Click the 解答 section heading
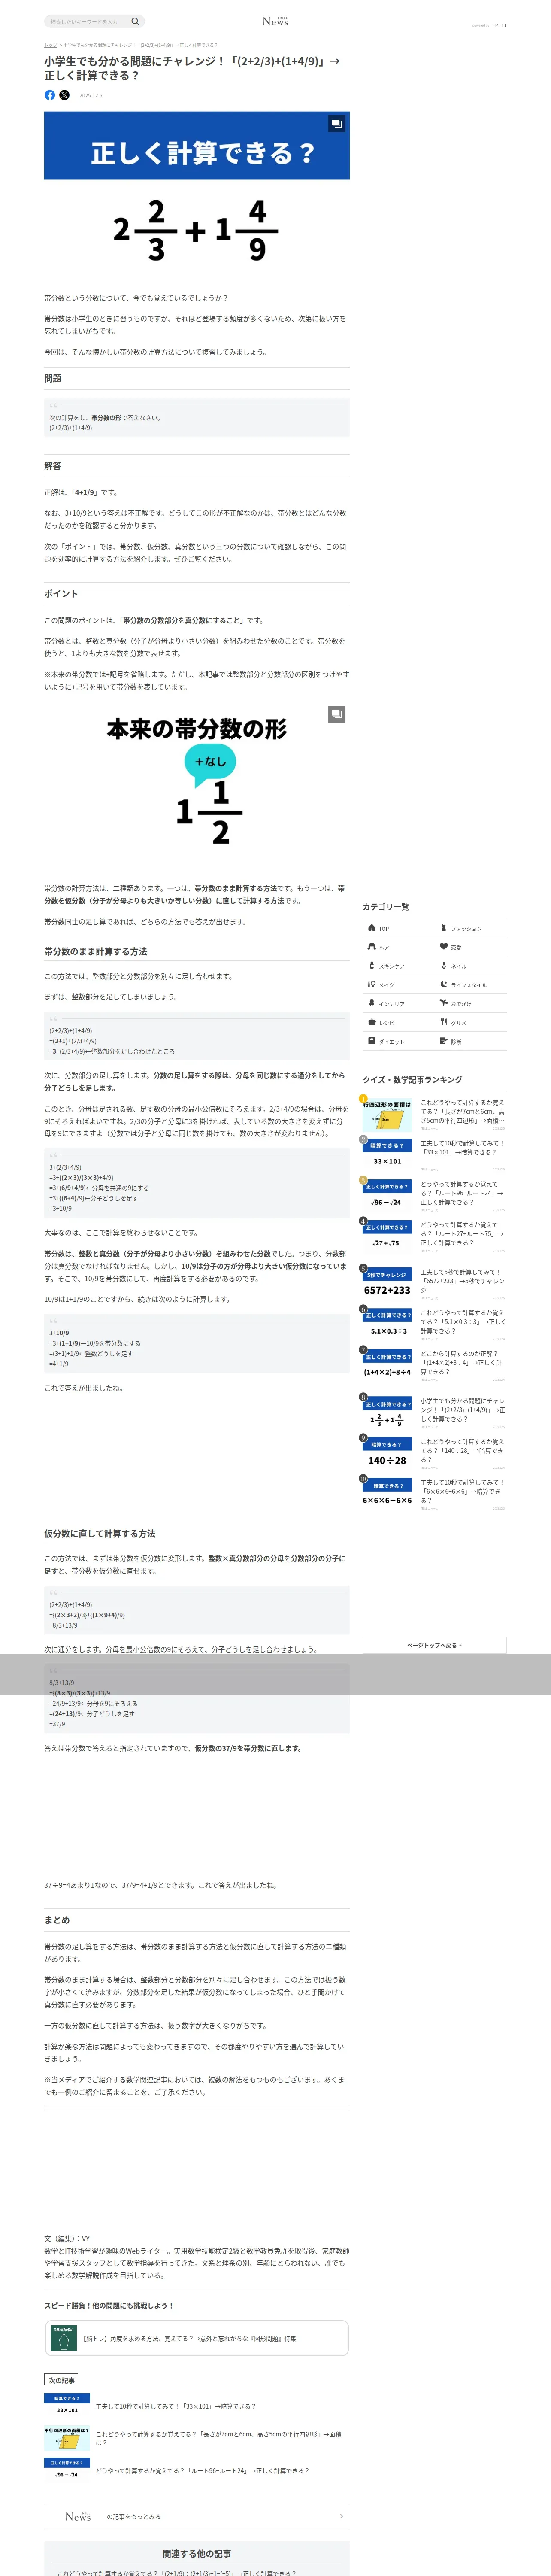Screen dimensions: 551x2576 click(x=53, y=466)
